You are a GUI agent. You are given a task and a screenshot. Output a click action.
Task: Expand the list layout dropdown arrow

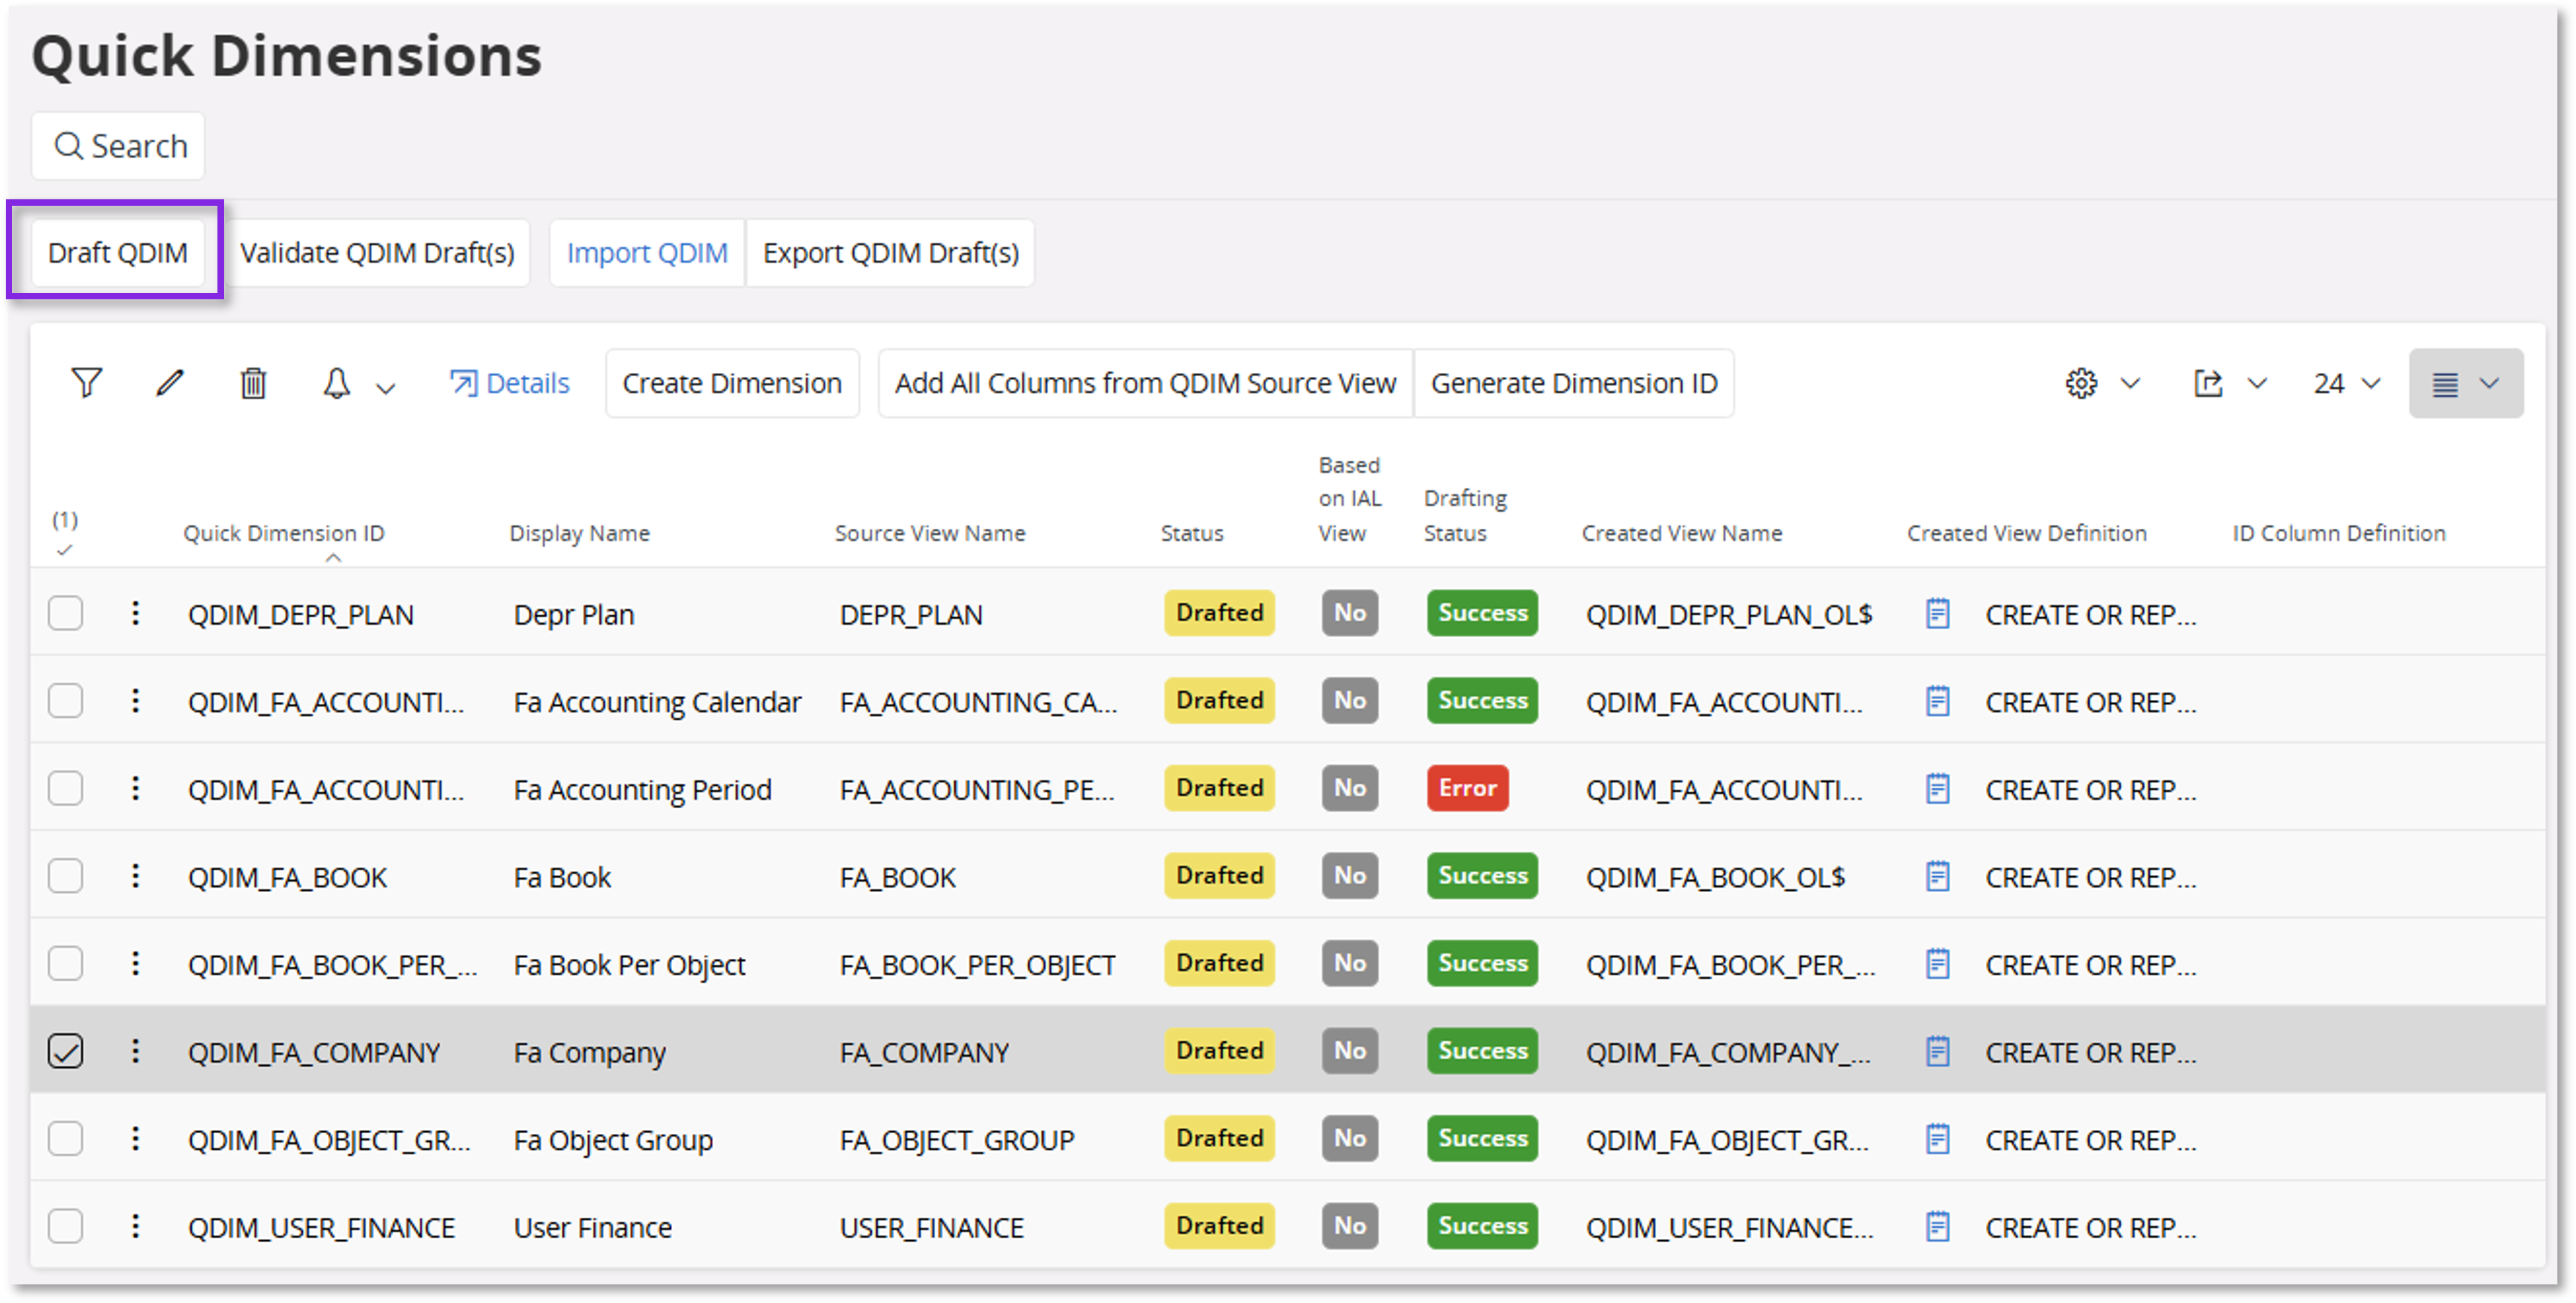tap(2489, 384)
